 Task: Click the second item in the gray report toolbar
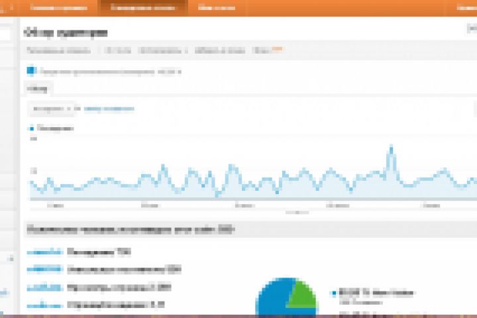pos(118,50)
